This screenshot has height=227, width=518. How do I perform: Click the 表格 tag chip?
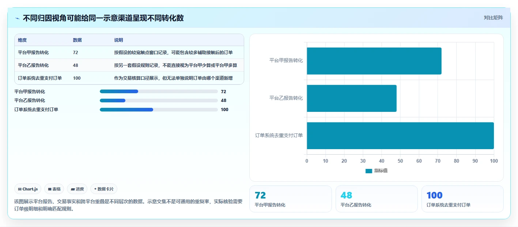(54, 189)
